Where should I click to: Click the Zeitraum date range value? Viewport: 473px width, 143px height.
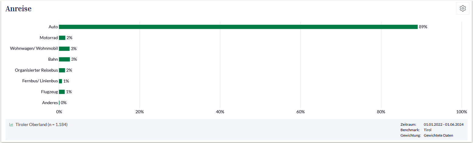[x=443, y=124]
